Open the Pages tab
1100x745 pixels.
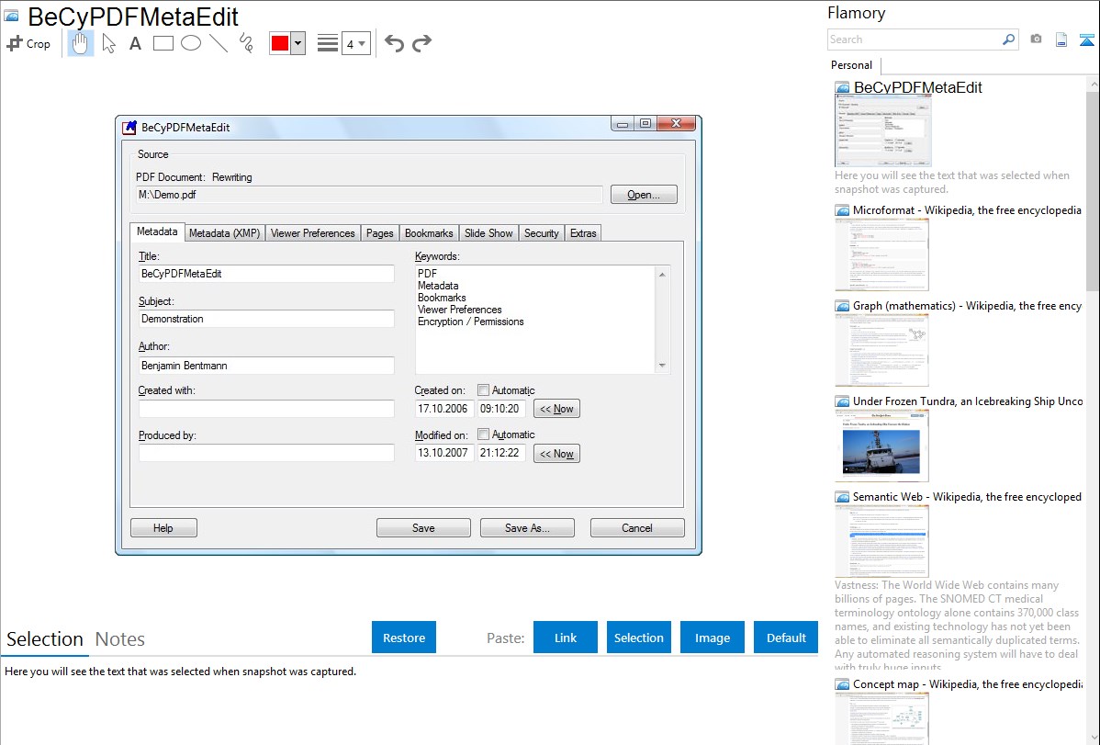pyautogui.click(x=379, y=233)
